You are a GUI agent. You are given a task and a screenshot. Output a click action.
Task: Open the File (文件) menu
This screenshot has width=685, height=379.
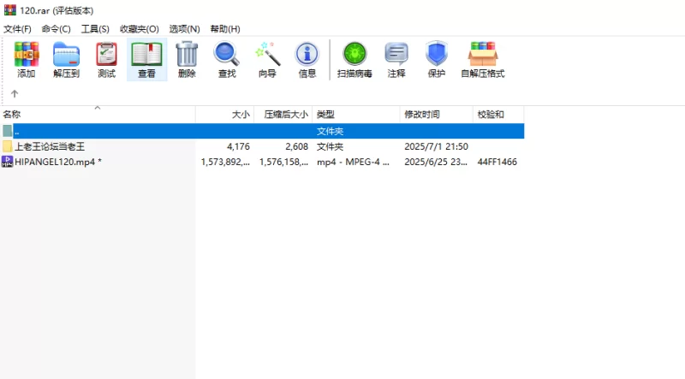click(17, 29)
